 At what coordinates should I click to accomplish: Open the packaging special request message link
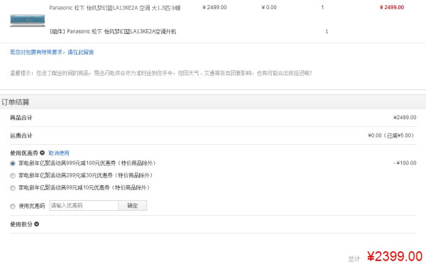[x=52, y=52]
